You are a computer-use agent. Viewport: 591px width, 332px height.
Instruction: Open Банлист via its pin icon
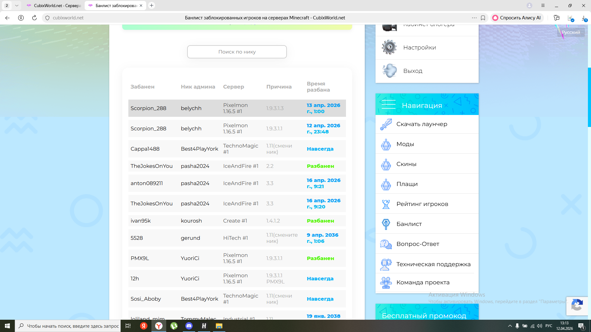pos(386,224)
